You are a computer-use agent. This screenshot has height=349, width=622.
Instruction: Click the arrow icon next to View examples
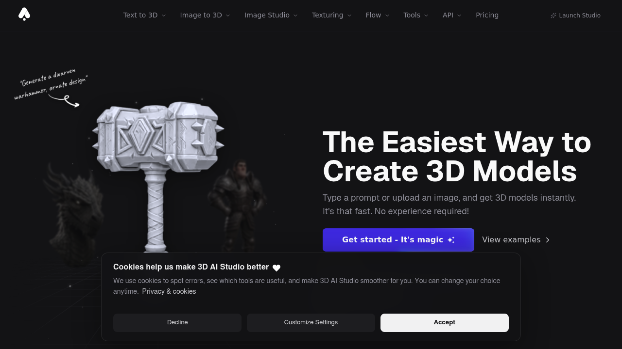(548, 240)
